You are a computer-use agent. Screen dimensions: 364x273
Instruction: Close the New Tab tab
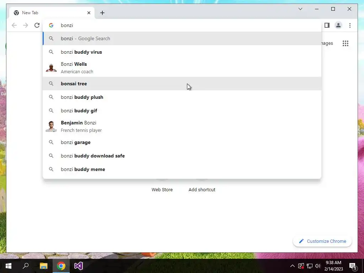tap(89, 13)
